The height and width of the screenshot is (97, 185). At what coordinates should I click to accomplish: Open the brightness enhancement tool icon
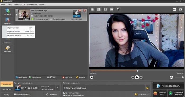coord(105,9)
